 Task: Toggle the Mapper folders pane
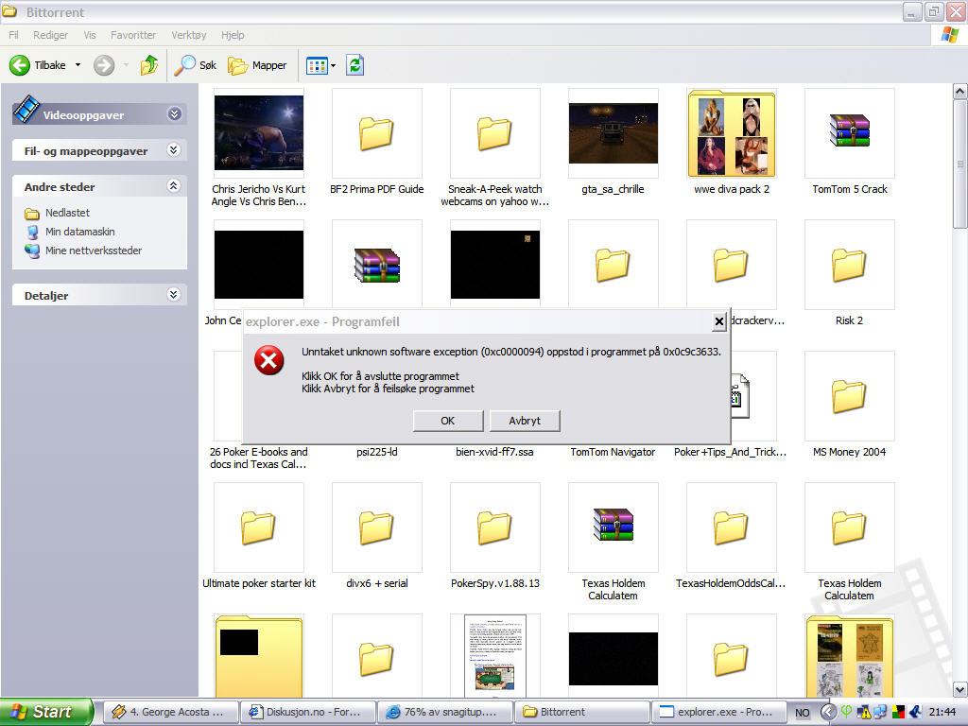tap(257, 65)
